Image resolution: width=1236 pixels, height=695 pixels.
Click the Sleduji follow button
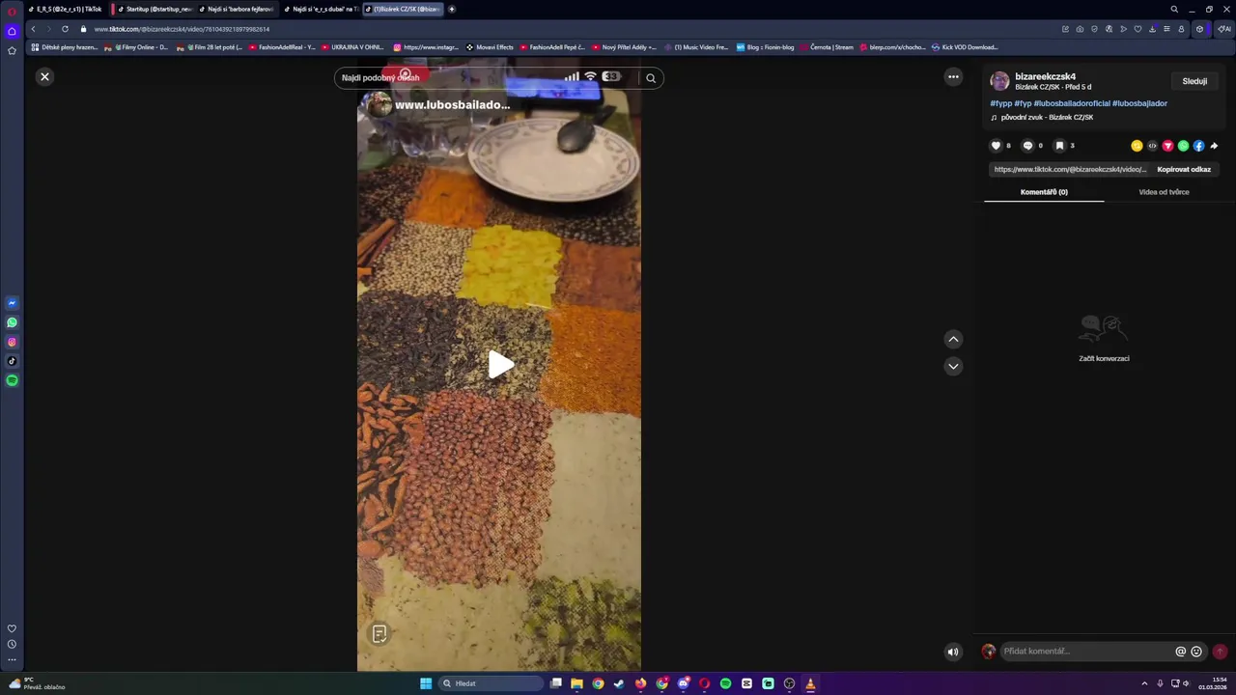(x=1194, y=81)
